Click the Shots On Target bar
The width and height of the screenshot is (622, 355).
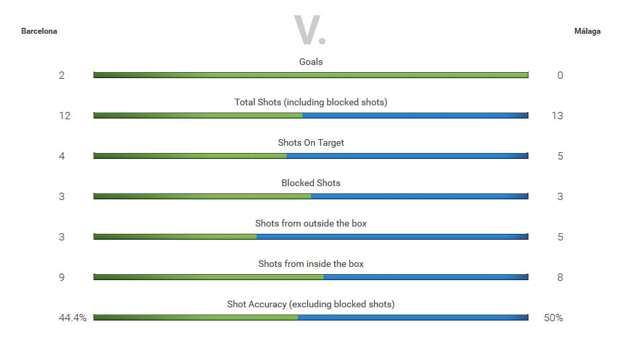311,156
